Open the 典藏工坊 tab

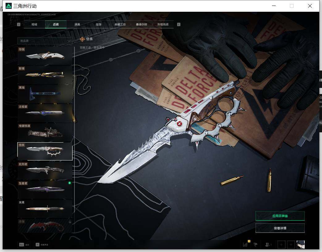click(x=120, y=24)
